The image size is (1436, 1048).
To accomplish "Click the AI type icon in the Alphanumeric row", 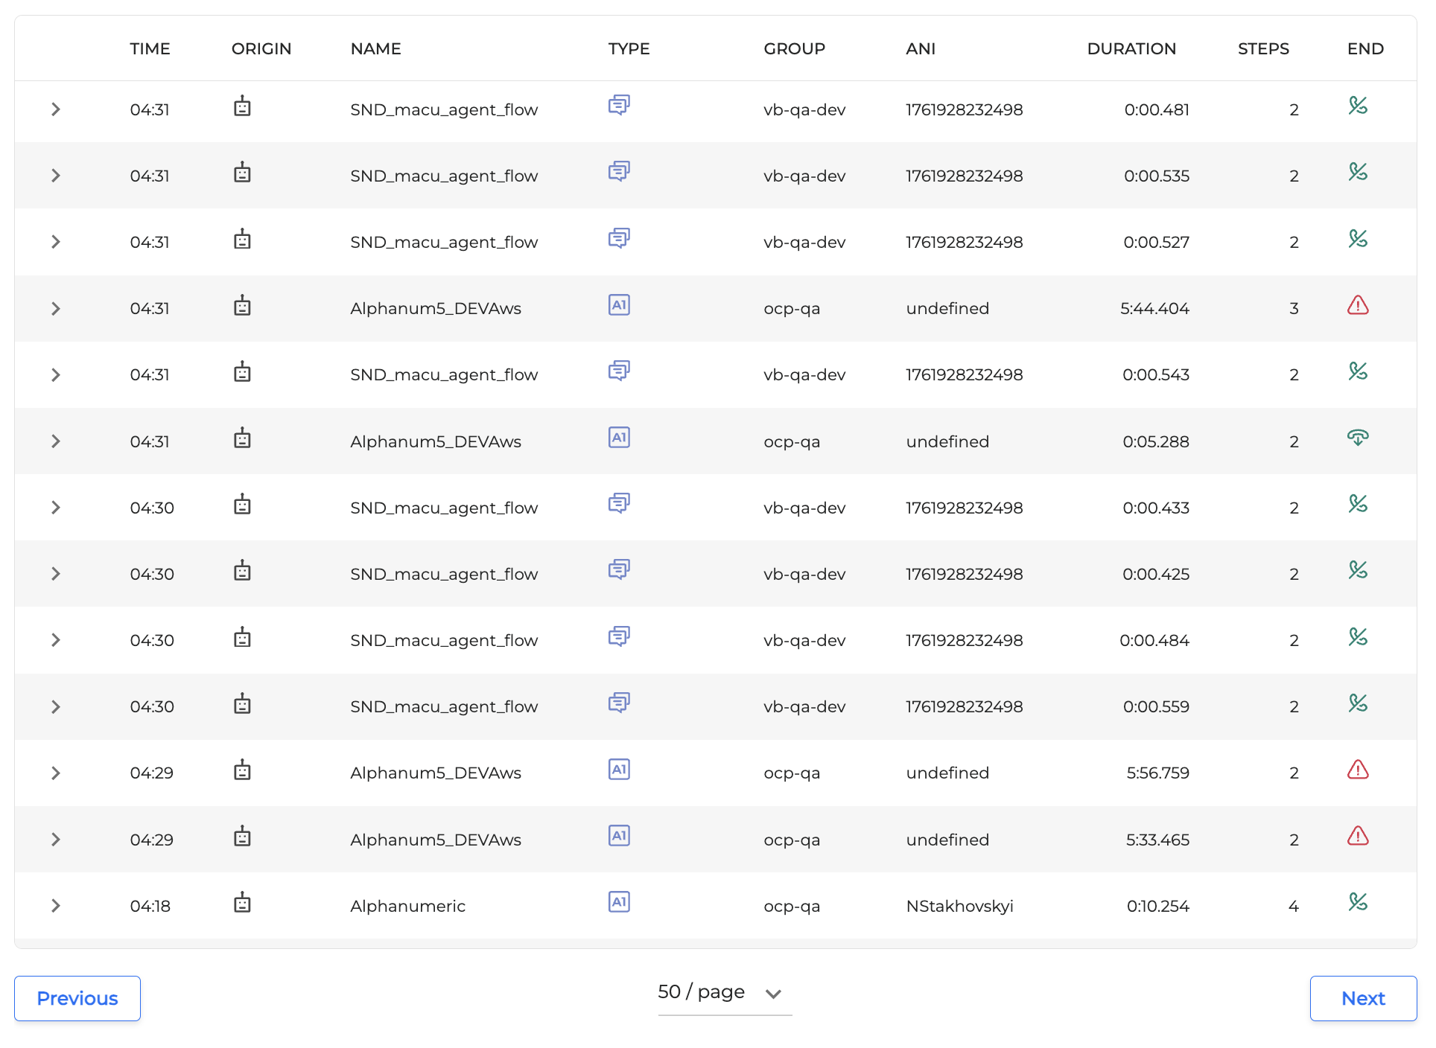I will 618,902.
